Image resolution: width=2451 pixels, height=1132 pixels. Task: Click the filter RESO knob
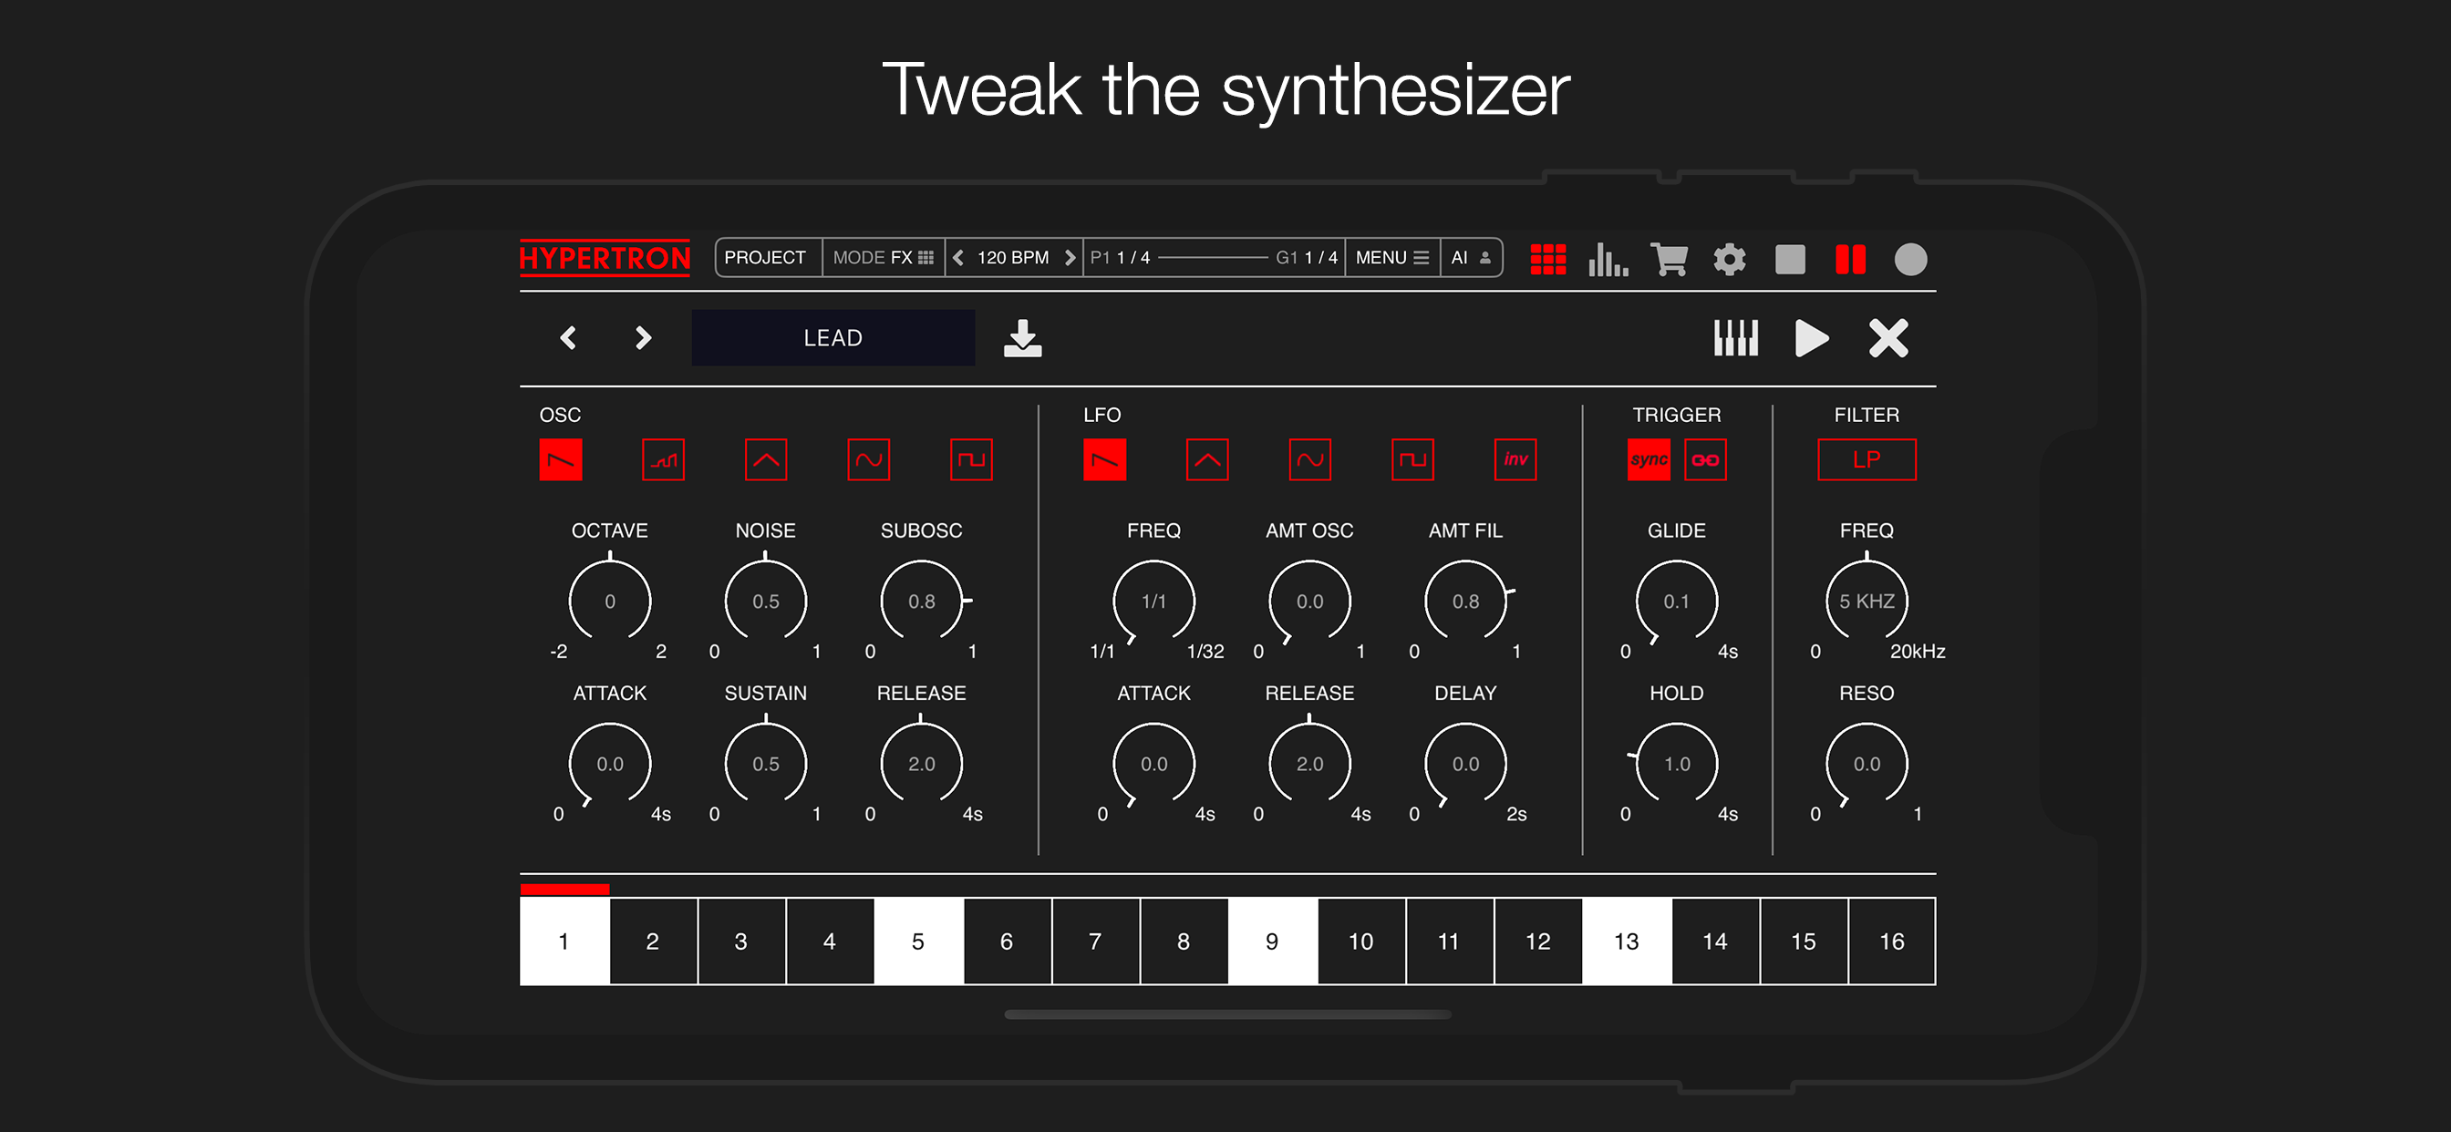click(x=1867, y=764)
